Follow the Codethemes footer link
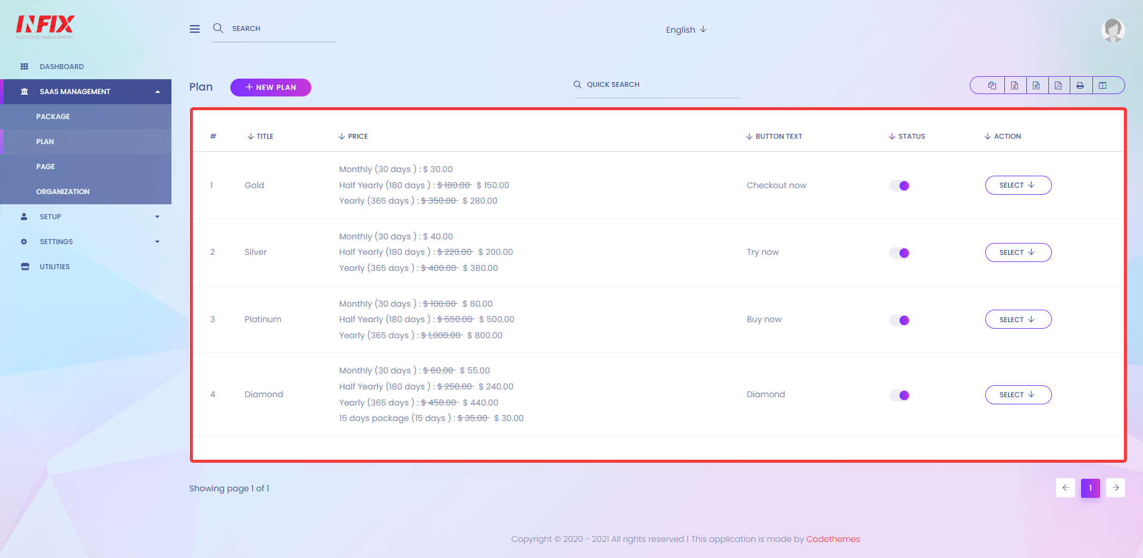 pos(833,539)
